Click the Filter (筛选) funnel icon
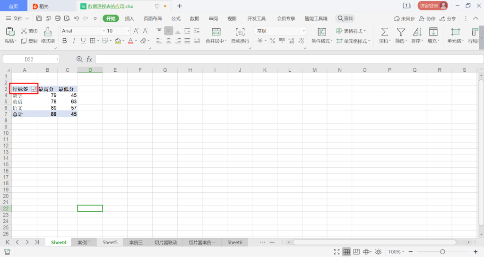The image size is (484, 257). tap(401, 32)
